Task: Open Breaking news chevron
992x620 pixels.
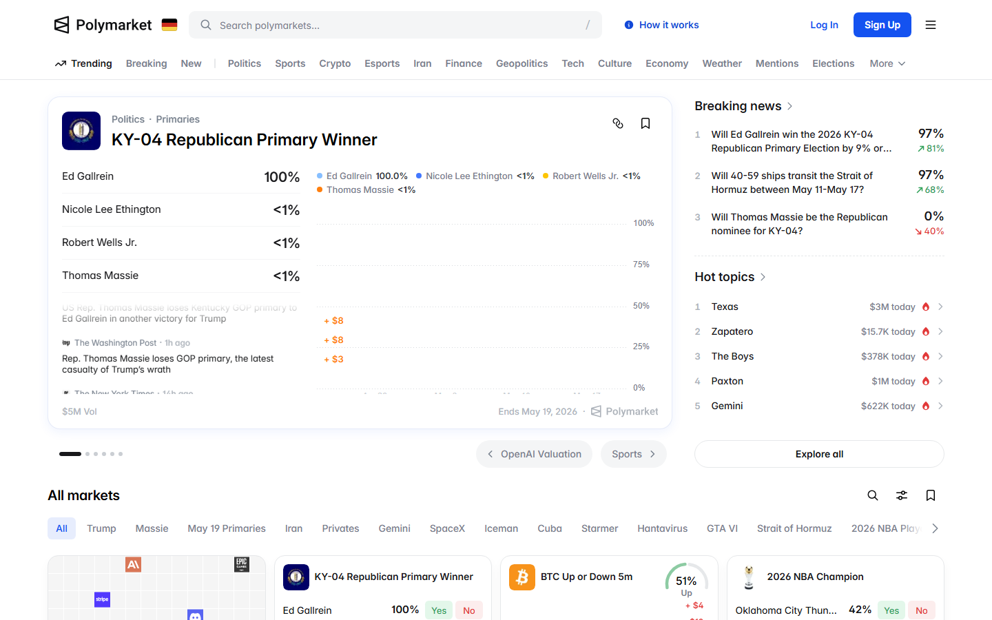Action: [x=790, y=106]
